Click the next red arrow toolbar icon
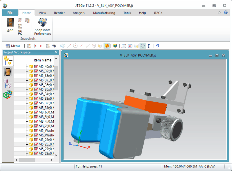 [41, 46]
